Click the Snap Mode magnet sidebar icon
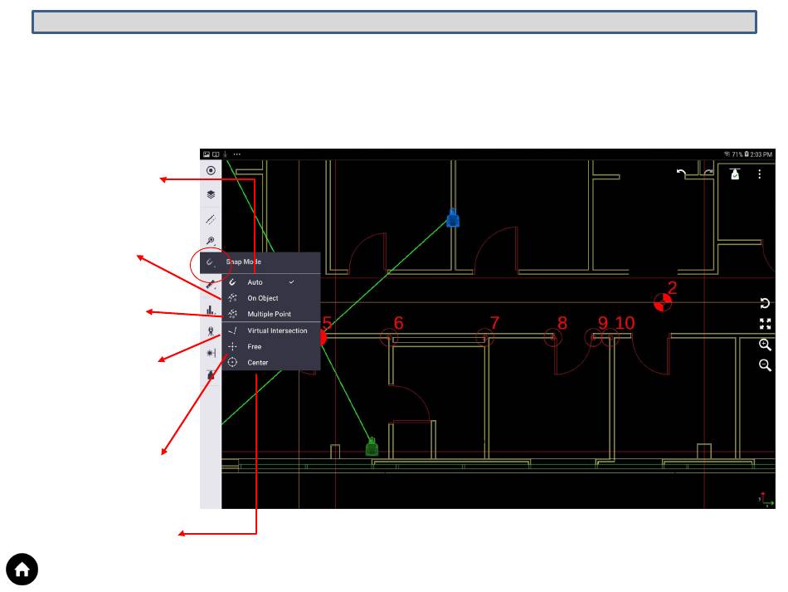Screen dimensions: 788x592 (211, 262)
